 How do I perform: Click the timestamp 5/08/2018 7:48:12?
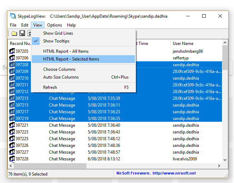click(x=104, y=139)
